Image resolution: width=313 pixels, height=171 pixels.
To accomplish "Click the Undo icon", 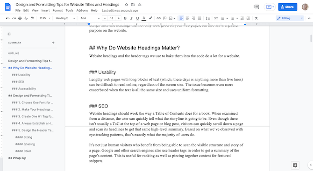I will (x=8, y=18).
